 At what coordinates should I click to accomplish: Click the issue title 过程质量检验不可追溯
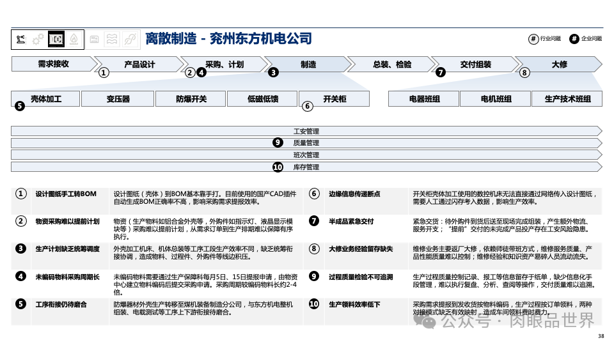pyautogui.click(x=361, y=277)
